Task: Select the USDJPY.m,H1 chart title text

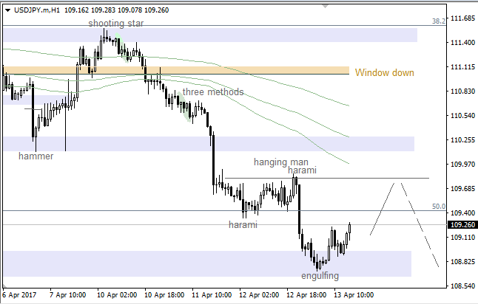Action: 36,10
